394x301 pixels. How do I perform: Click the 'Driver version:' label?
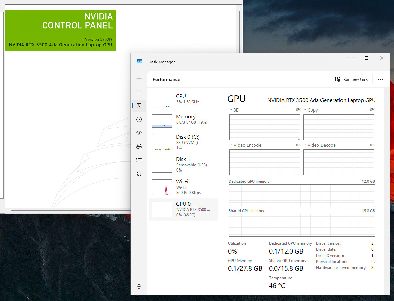coord(329,243)
